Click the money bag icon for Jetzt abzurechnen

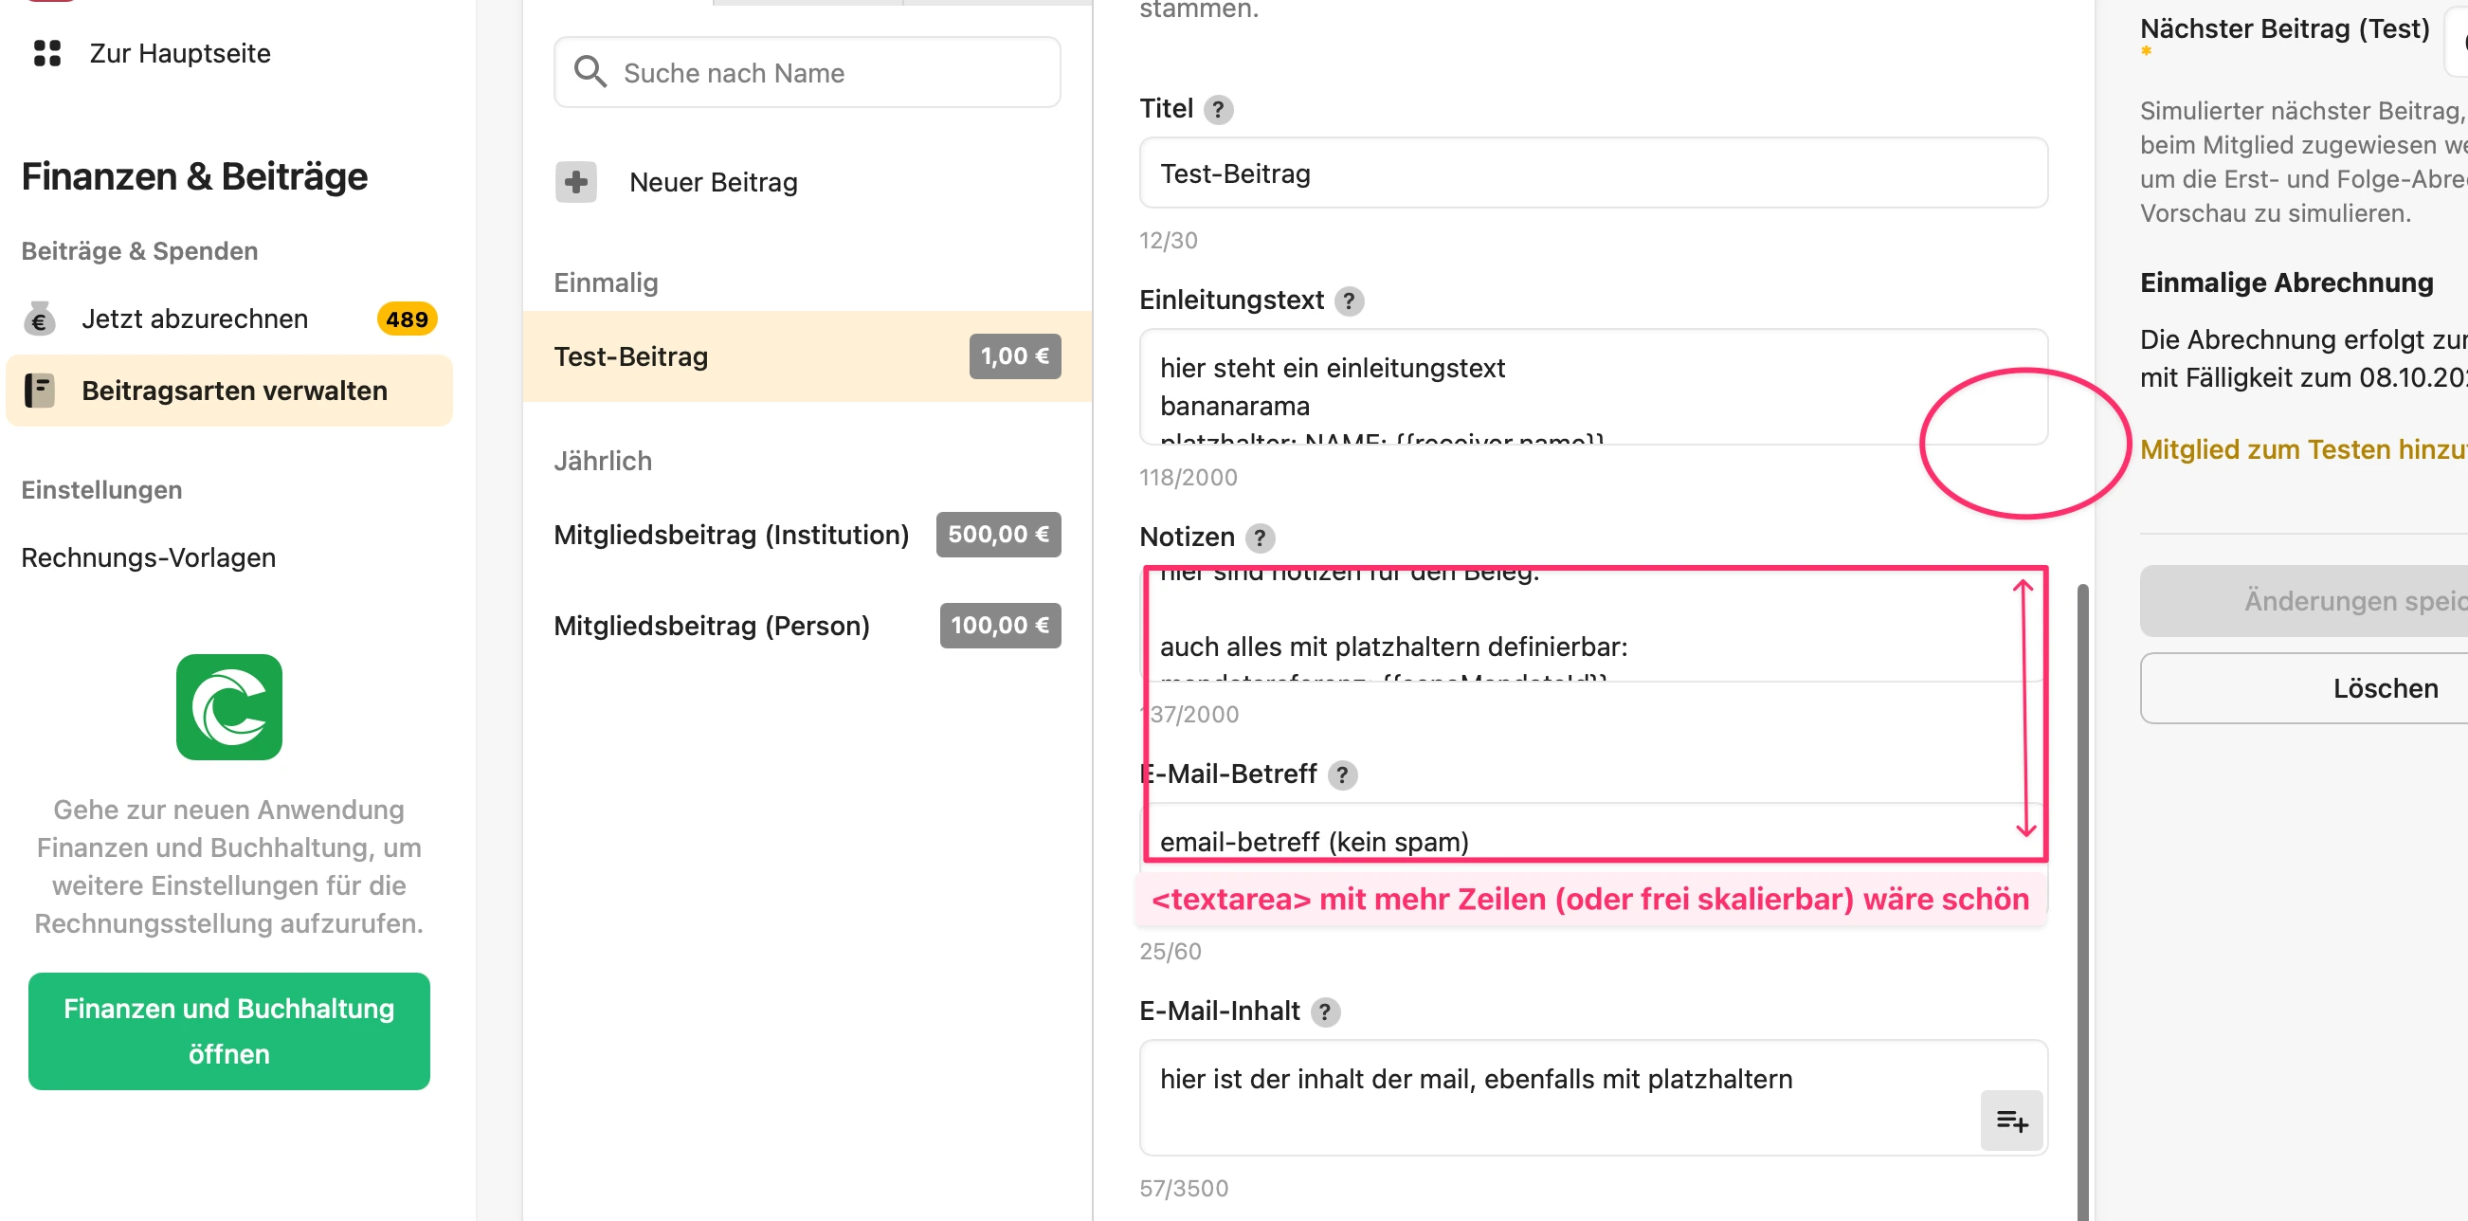(39, 319)
